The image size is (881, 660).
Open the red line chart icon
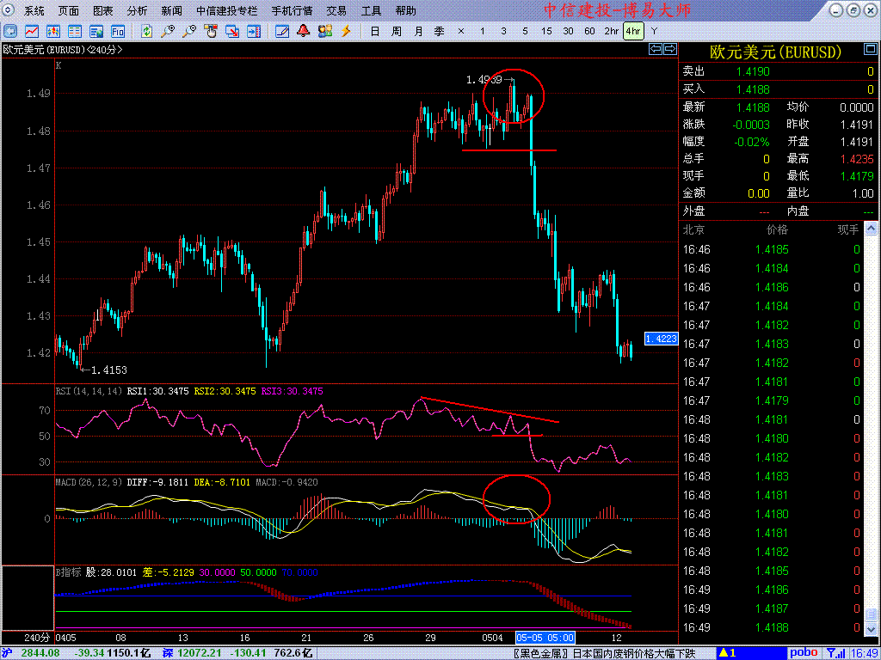point(32,31)
